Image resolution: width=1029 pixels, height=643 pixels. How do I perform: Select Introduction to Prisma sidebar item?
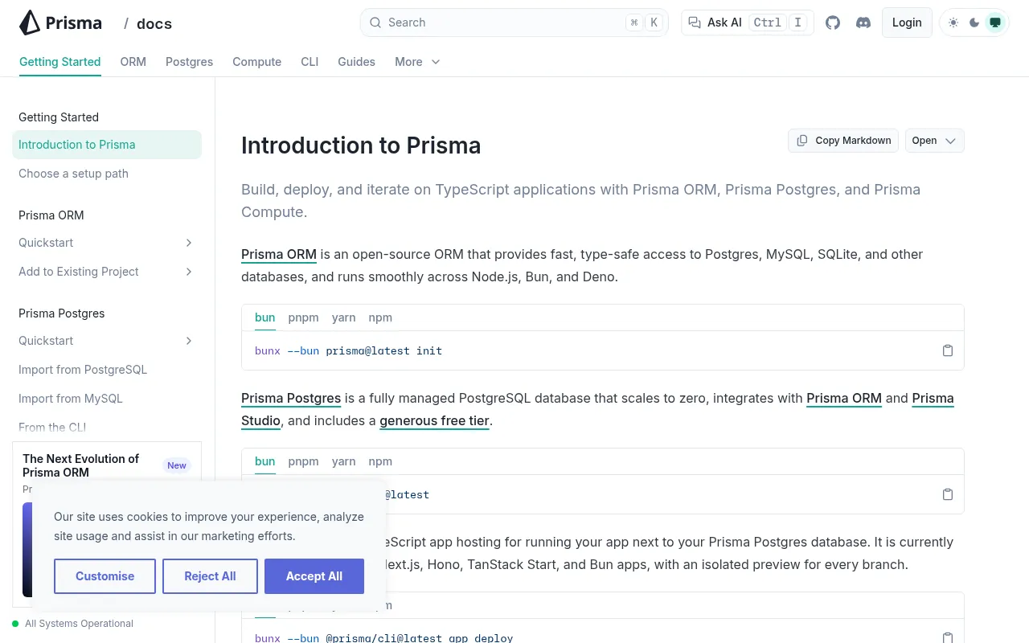tap(107, 145)
